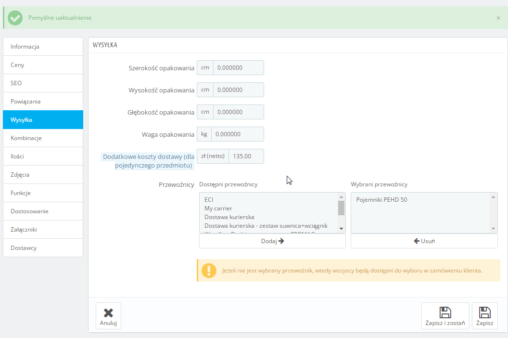Viewport: 508px width, 338px height.
Task: Click the green checkmark success icon
Action: [15, 18]
